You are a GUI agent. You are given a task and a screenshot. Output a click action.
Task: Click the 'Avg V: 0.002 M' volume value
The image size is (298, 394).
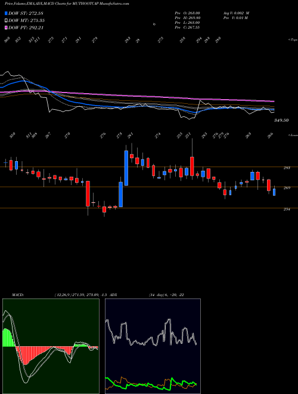click(236, 13)
